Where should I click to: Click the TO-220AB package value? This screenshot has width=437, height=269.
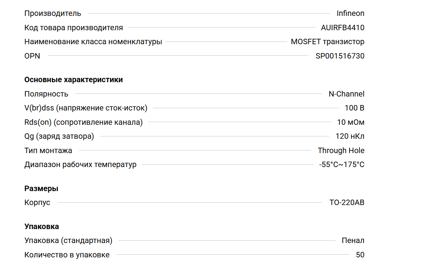tap(347, 203)
